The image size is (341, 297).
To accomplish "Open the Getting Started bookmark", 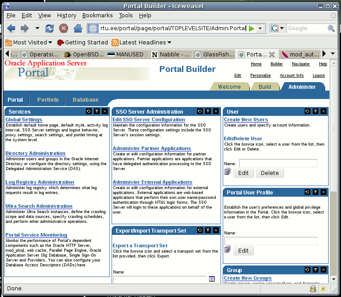I will pyautogui.click(x=83, y=43).
